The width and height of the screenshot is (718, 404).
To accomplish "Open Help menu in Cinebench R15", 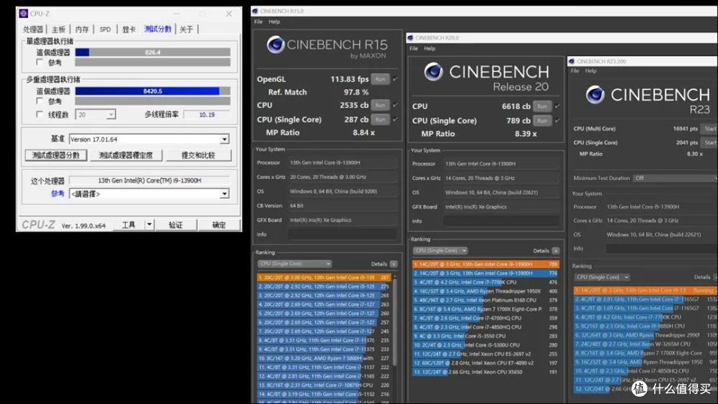I will pyautogui.click(x=275, y=22).
